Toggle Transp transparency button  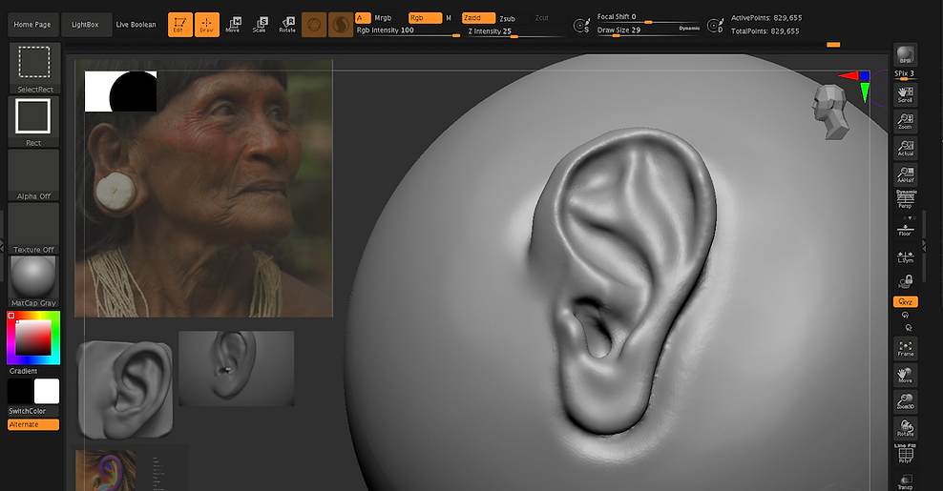(905, 481)
